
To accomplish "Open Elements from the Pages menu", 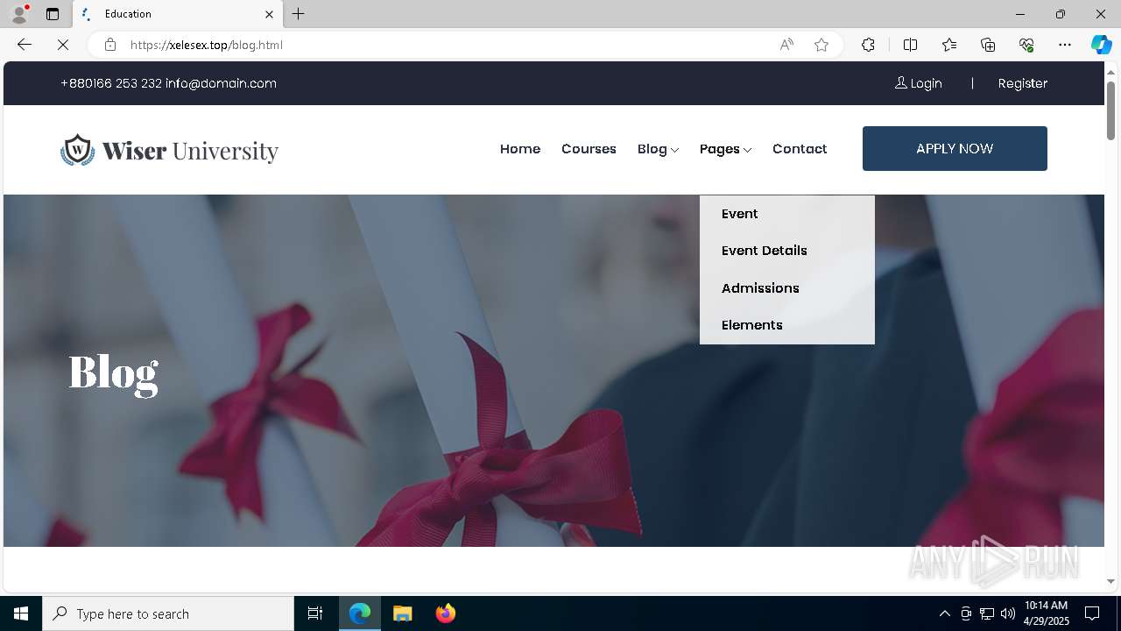I will coord(752,325).
